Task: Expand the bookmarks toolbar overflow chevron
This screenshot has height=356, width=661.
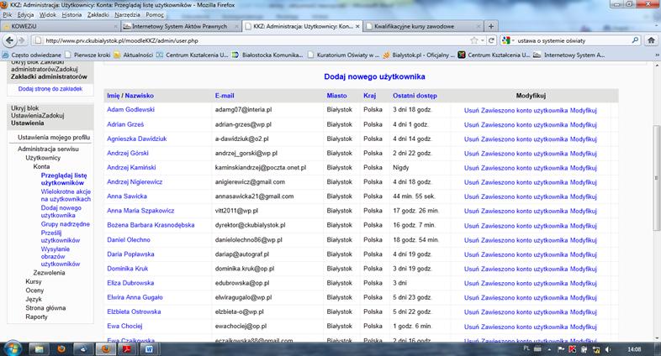Action: tap(657, 55)
